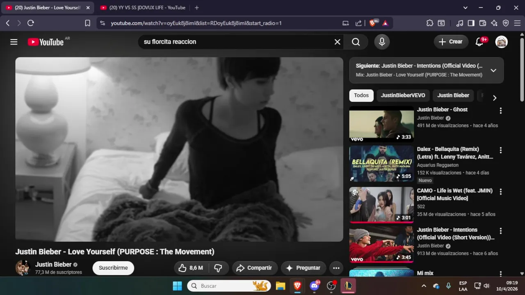Open the YouTube hamburger guide menu
Image resolution: width=525 pixels, height=295 pixels.
[14, 42]
